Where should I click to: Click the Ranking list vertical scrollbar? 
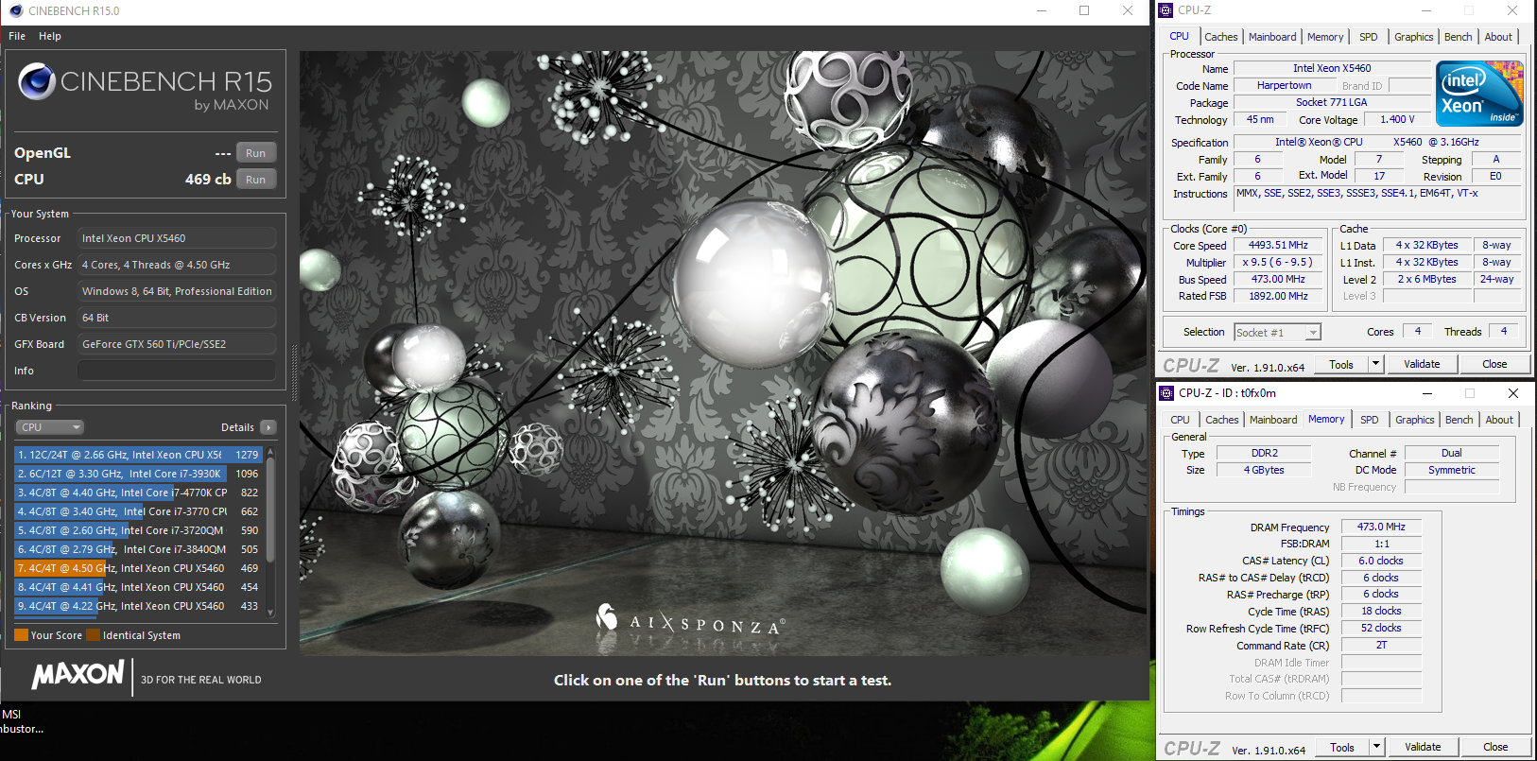270,533
